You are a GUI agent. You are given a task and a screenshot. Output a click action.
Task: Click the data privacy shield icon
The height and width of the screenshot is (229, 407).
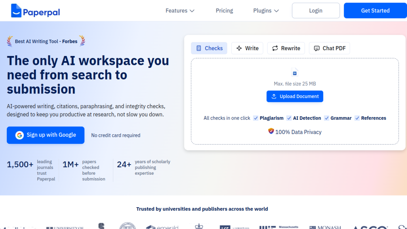click(271, 131)
